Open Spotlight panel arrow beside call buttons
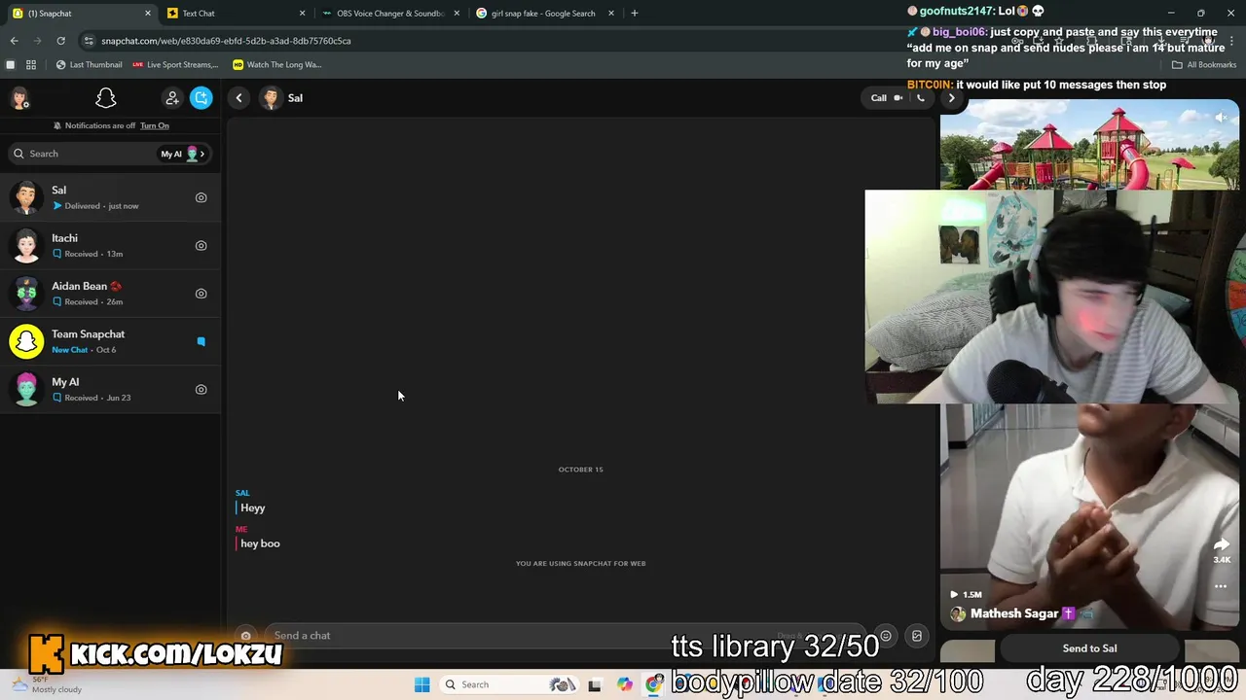The image size is (1246, 700). tap(952, 98)
